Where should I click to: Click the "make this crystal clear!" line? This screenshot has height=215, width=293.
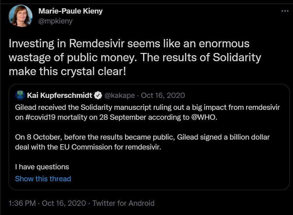click(x=67, y=71)
